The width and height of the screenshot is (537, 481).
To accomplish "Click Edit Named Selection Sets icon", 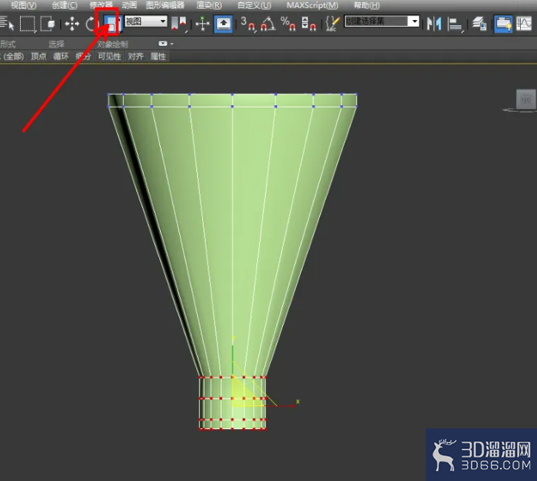I will 333,24.
